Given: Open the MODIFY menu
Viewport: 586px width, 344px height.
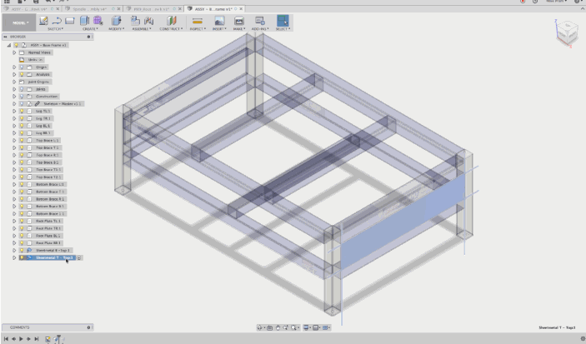Looking at the screenshot, I should point(116,29).
